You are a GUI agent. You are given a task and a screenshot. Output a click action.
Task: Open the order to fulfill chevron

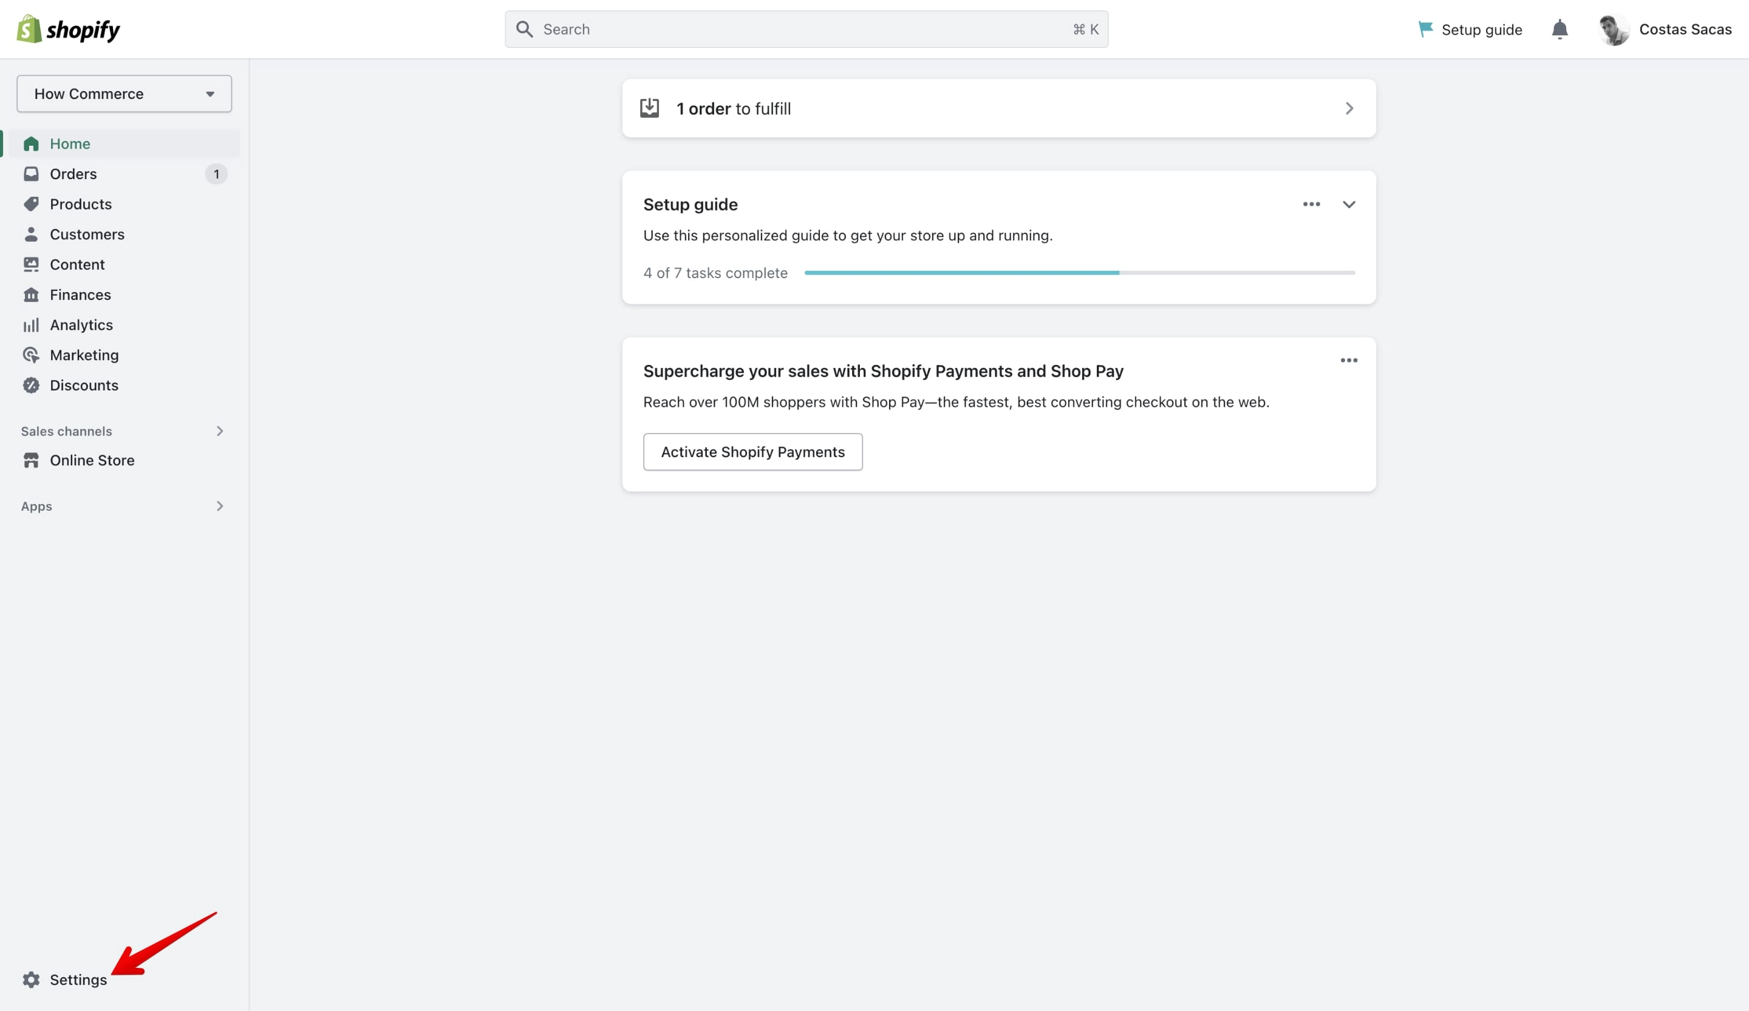point(1349,108)
